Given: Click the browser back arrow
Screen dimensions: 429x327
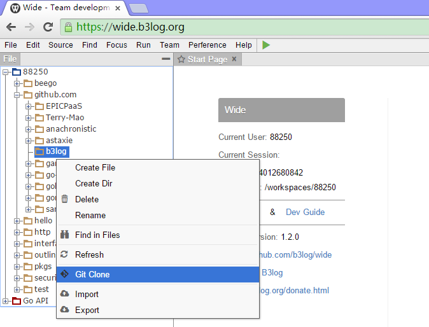Looking at the screenshot, I should pyautogui.click(x=11, y=27).
